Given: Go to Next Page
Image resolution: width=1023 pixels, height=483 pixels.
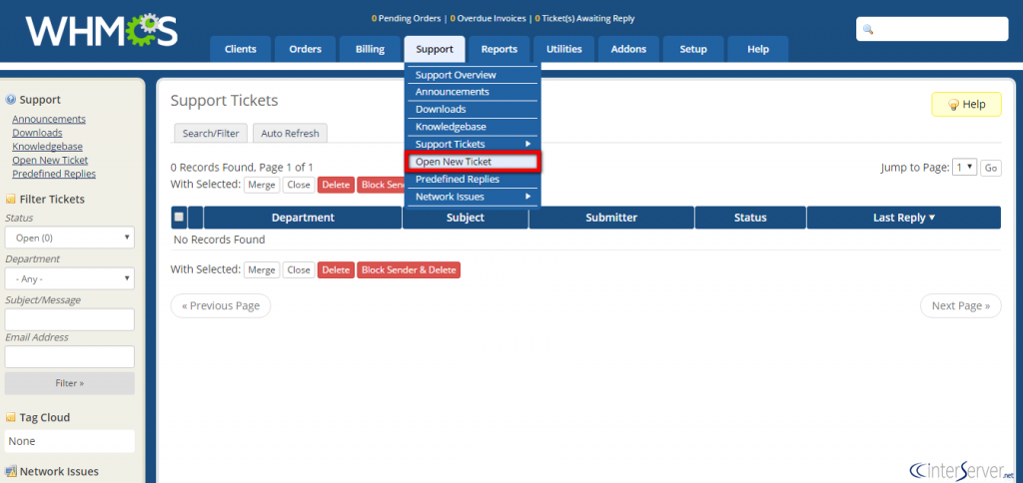Looking at the screenshot, I should 960,305.
